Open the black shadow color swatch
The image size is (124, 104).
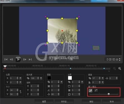pyautogui.click(x=49, y=78)
